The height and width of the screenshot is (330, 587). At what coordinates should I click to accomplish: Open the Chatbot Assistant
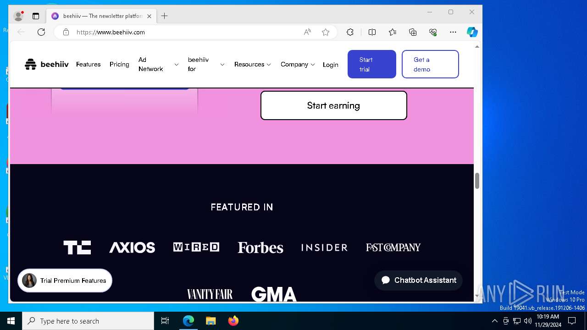point(418,280)
